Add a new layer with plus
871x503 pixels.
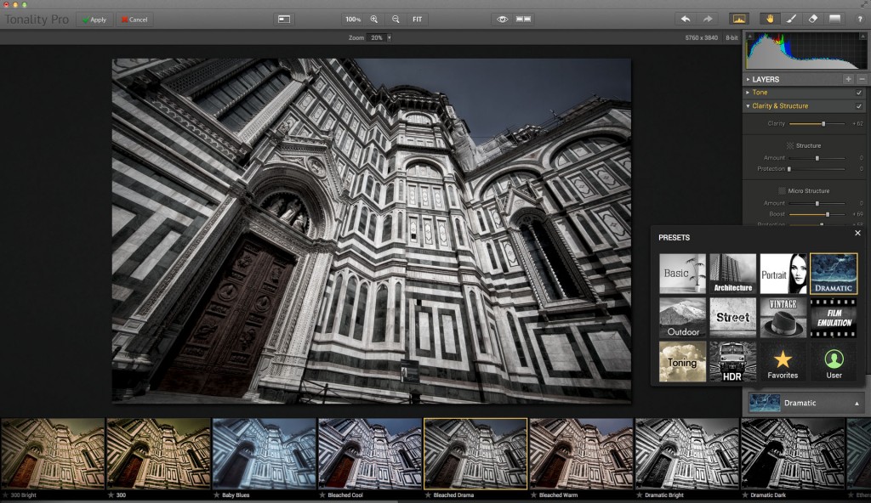pyautogui.click(x=848, y=79)
